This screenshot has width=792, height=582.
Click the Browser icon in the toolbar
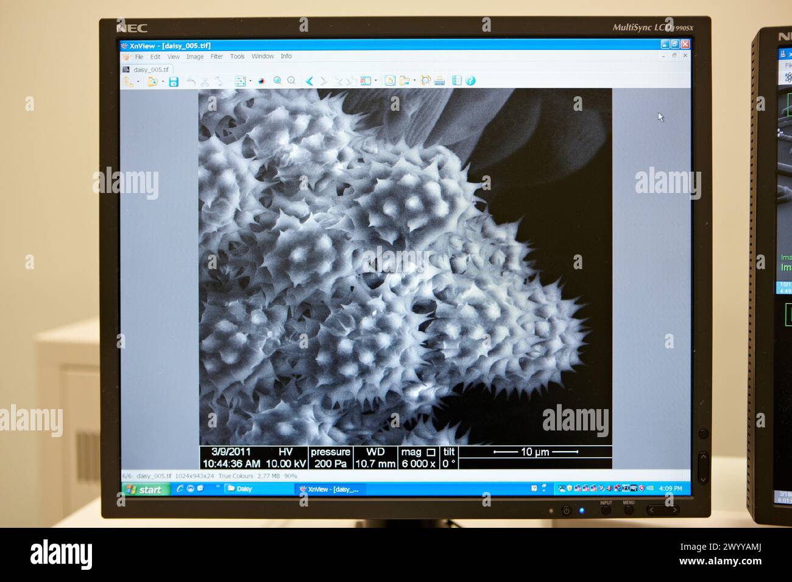pos(129,81)
